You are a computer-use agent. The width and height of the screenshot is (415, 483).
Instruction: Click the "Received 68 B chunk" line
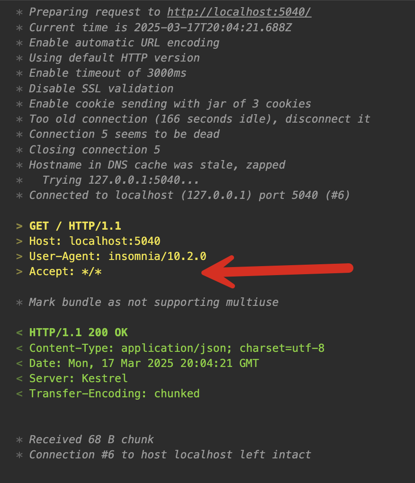coord(91,439)
